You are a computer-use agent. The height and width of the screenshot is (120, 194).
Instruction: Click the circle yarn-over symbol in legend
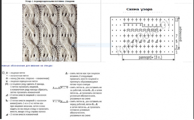7,78
